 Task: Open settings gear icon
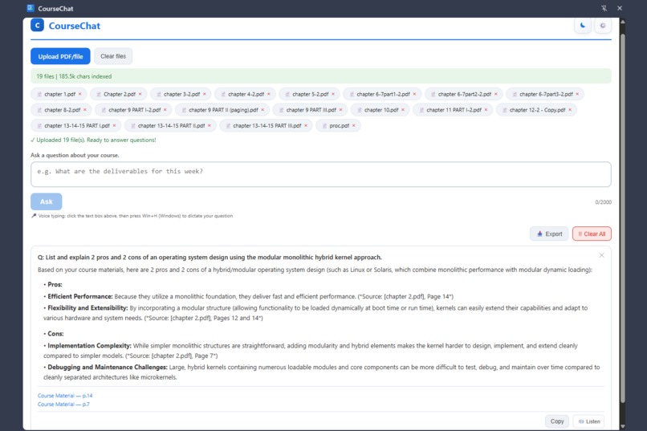point(602,26)
